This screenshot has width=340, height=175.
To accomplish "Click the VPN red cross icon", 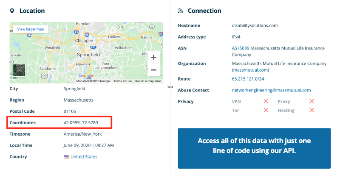I will click(x=266, y=101).
